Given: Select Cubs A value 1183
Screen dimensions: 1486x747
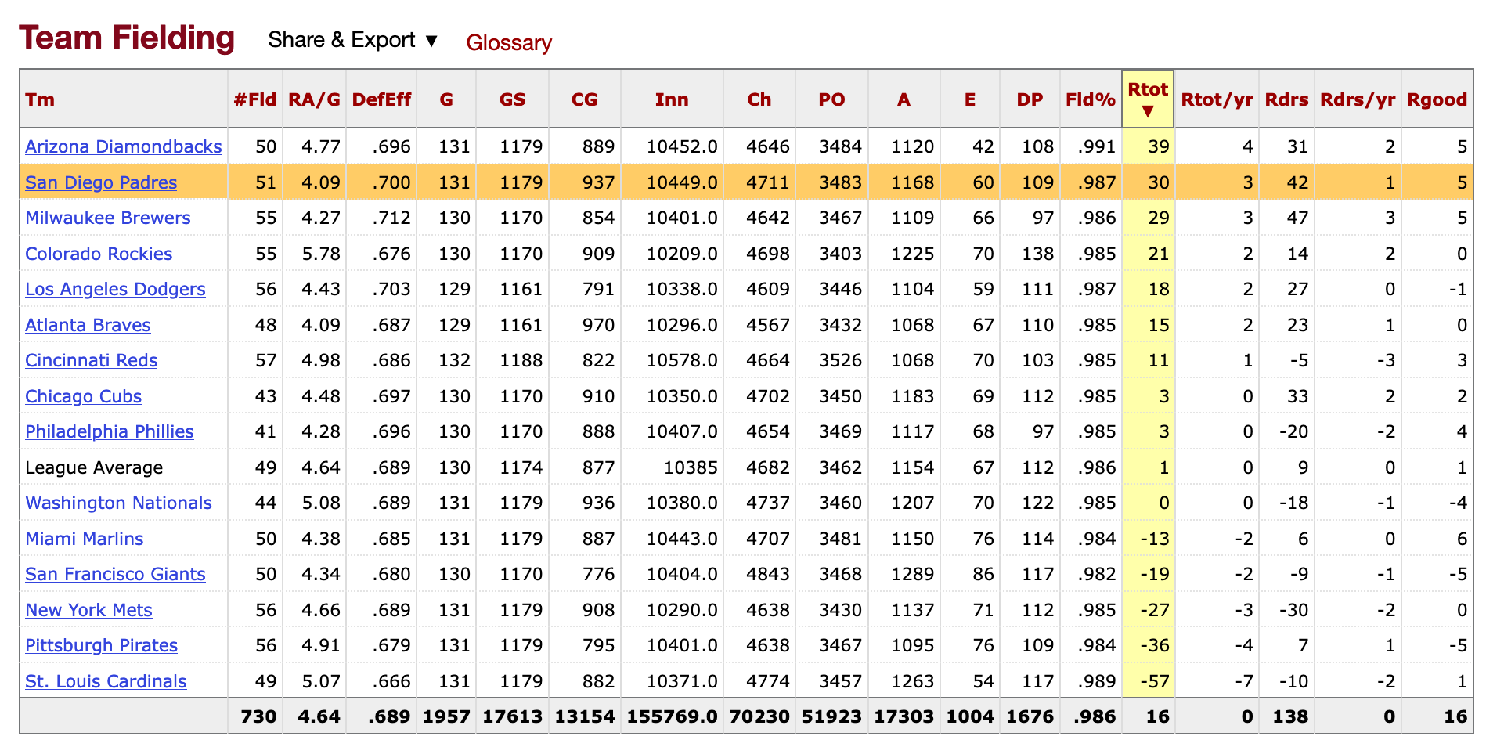Looking at the screenshot, I should (x=912, y=396).
